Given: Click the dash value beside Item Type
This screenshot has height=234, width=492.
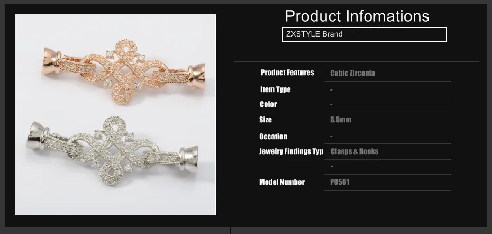Looking at the screenshot, I should tap(331, 90).
